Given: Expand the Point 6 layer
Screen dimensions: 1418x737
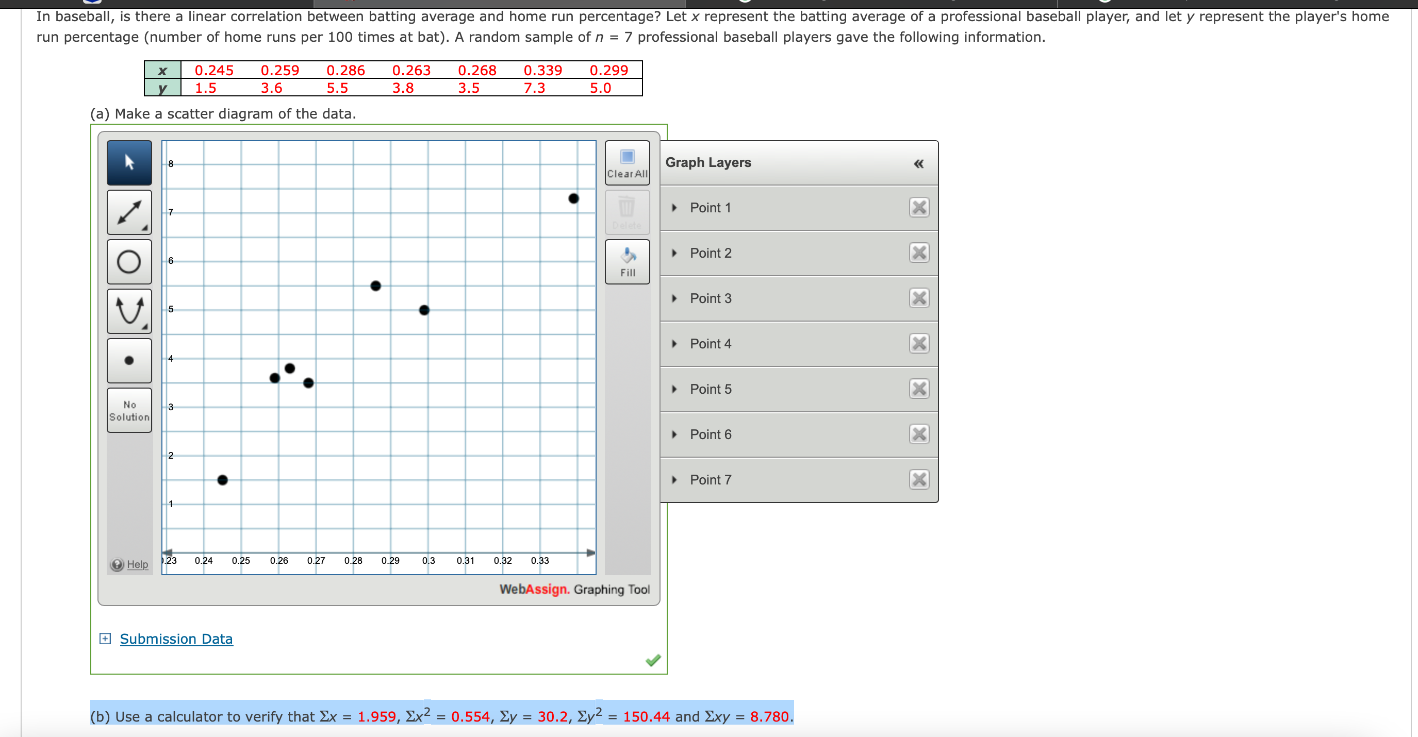Looking at the screenshot, I should [674, 434].
